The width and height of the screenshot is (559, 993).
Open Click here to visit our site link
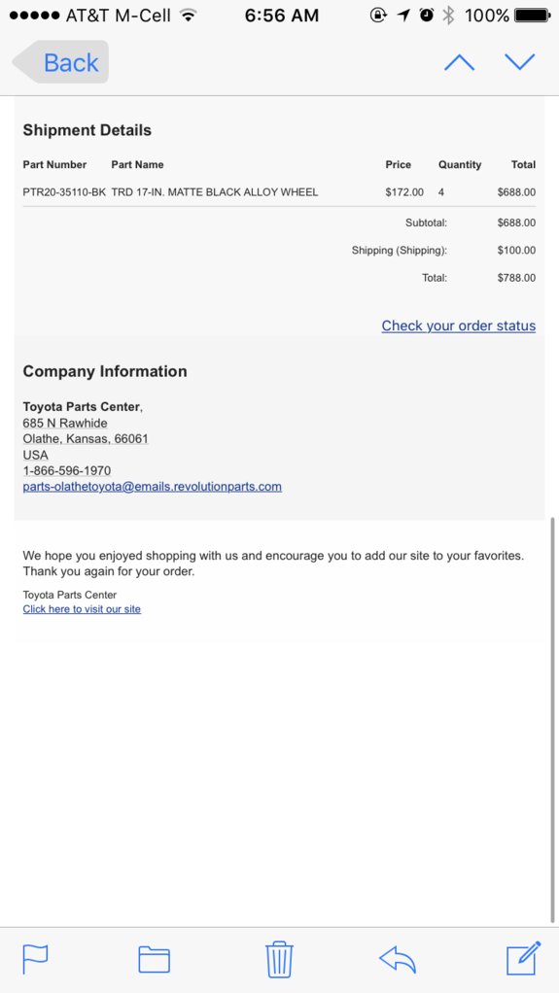tap(82, 609)
